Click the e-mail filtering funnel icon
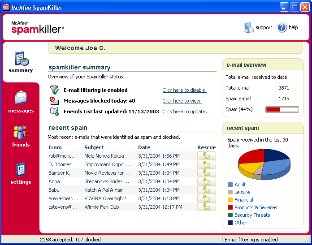The height and width of the screenshot is (245, 312). 54,90
